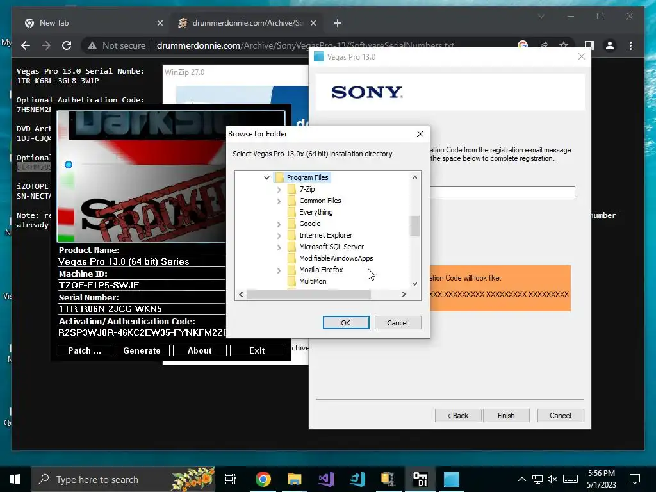Click the Machine ID field in keygen

tap(142, 285)
